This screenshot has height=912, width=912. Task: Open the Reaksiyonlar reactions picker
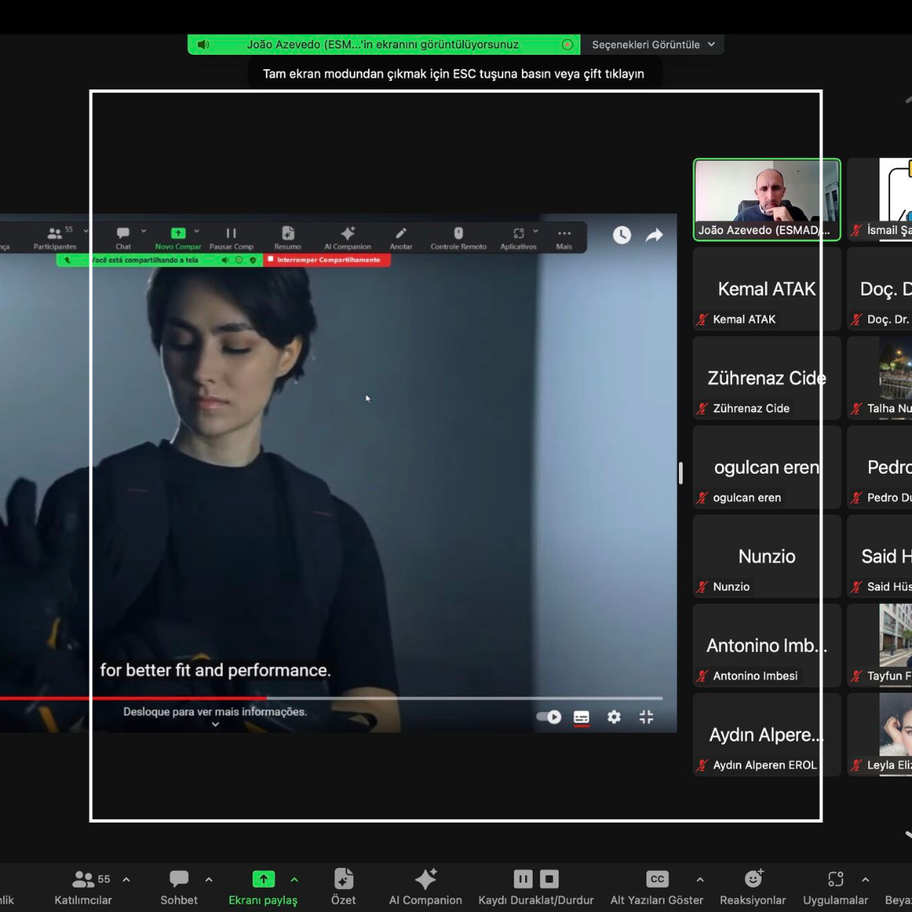pyautogui.click(x=753, y=887)
